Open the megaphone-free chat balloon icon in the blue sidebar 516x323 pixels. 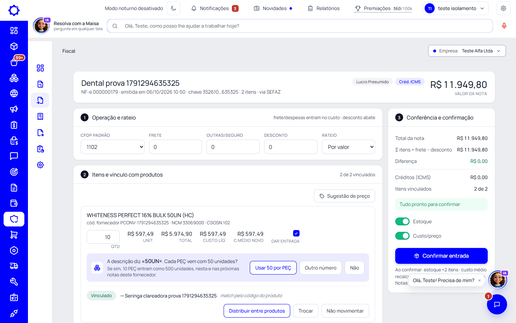(x=14, y=156)
